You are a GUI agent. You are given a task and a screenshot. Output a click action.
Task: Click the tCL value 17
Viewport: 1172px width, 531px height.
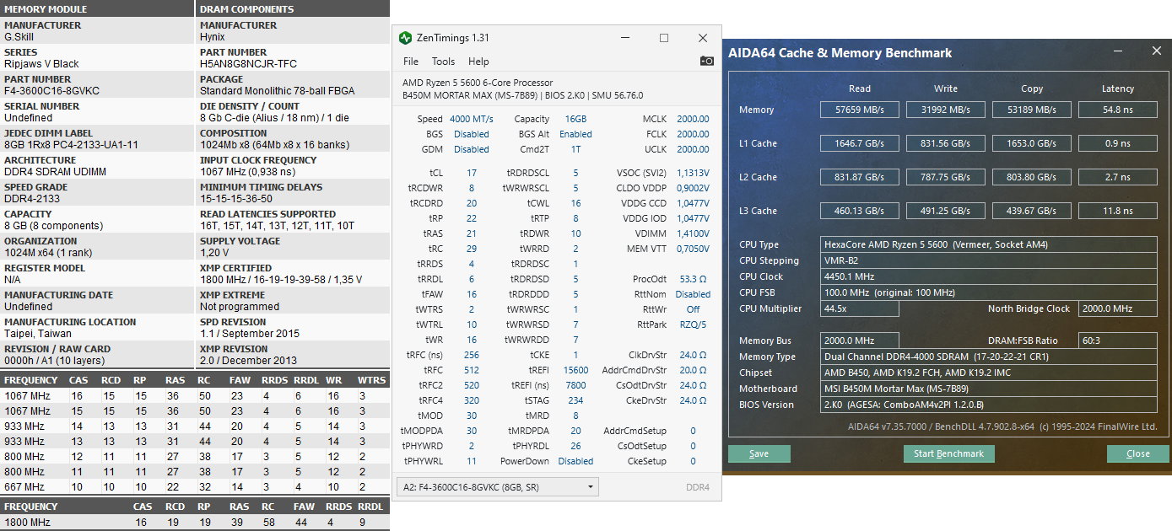point(471,173)
